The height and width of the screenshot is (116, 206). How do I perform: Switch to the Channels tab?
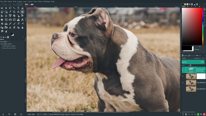pos(192,55)
